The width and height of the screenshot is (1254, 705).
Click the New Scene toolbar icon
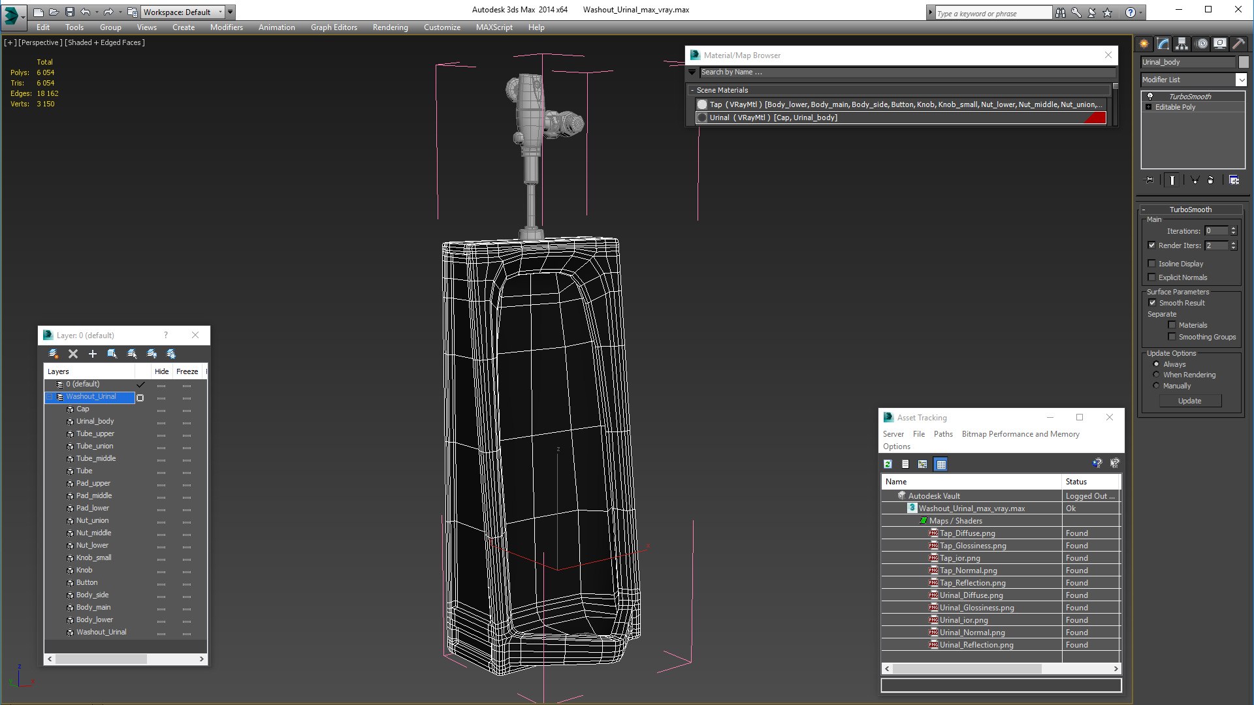point(38,12)
